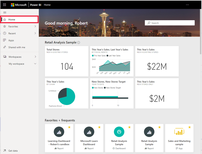This screenshot has height=154, width=202.
Task: Open the Total Stores 104 tile
Action: (x=66, y=61)
